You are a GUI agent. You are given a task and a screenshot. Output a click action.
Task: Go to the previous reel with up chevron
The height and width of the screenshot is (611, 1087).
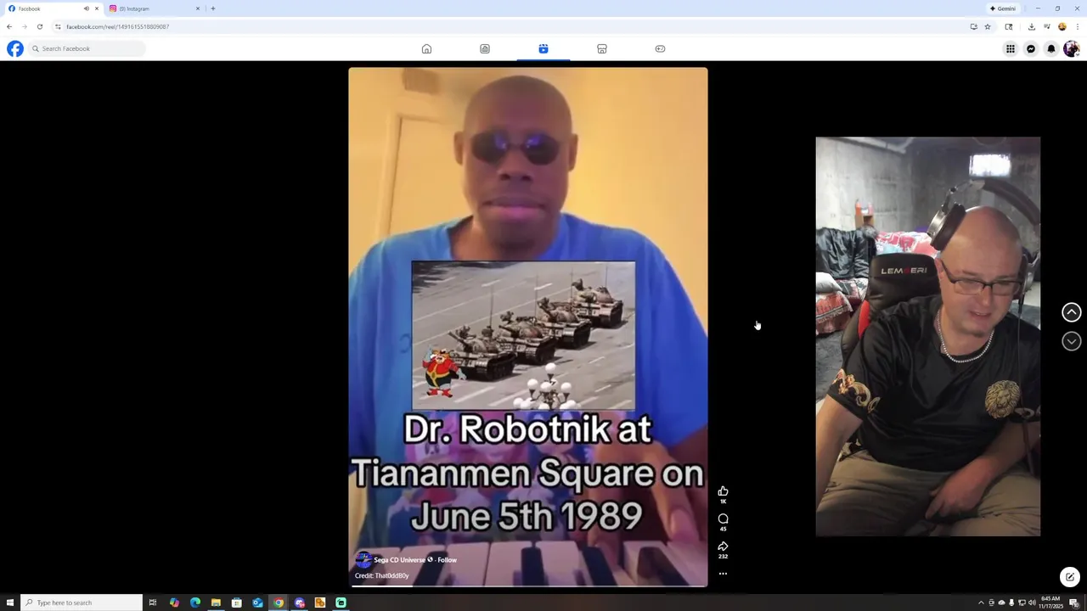click(x=1072, y=312)
